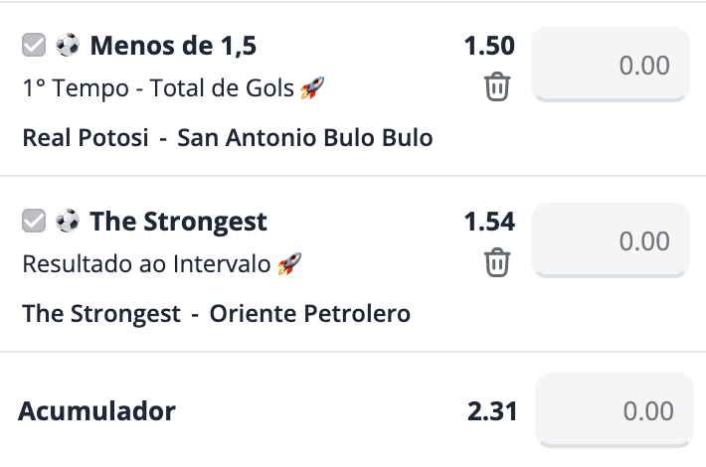Click The Strongest selection title
Image resolution: width=706 pixels, height=467 pixels.
pos(178,222)
